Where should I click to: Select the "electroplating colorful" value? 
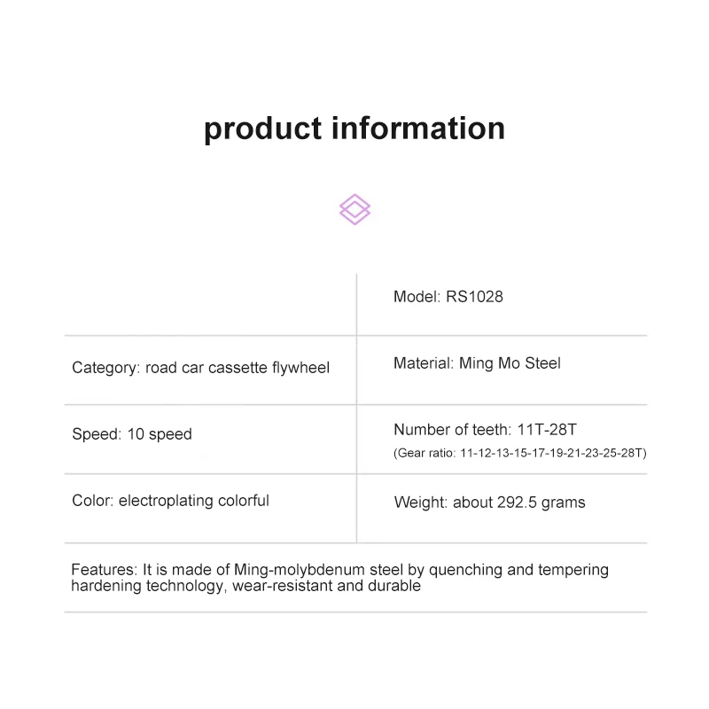tap(194, 501)
